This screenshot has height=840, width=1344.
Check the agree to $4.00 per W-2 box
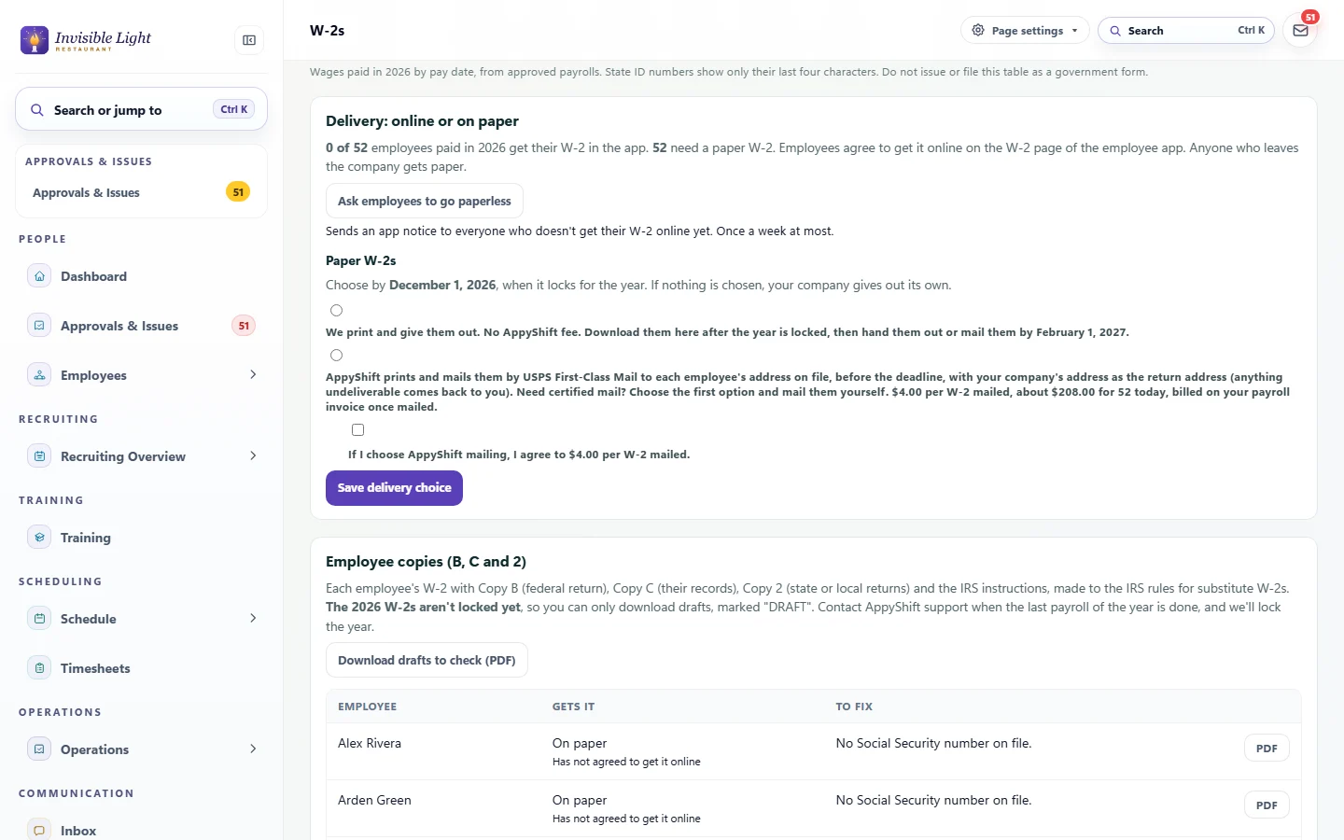point(357,430)
